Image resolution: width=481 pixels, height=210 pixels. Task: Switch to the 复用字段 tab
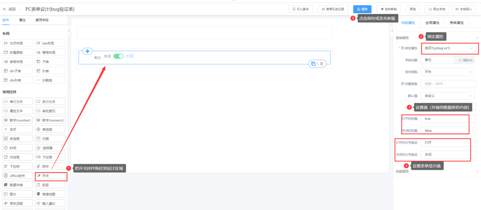(x=42, y=20)
